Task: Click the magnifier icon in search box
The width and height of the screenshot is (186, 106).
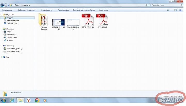Action: [x=182, y=5]
